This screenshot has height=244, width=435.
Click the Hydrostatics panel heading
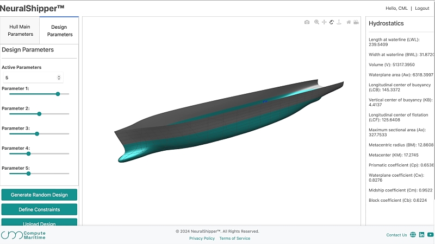(386, 23)
